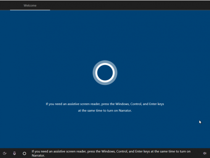Click the bottom bar Narrator caption text

[x=111, y=153]
